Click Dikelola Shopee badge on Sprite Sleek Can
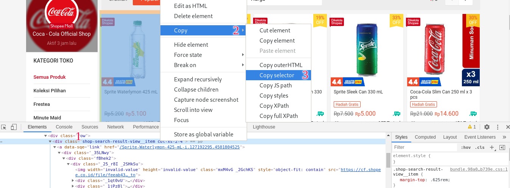The height and width of the screenshot is (188, 510). (x=337, y=22)
